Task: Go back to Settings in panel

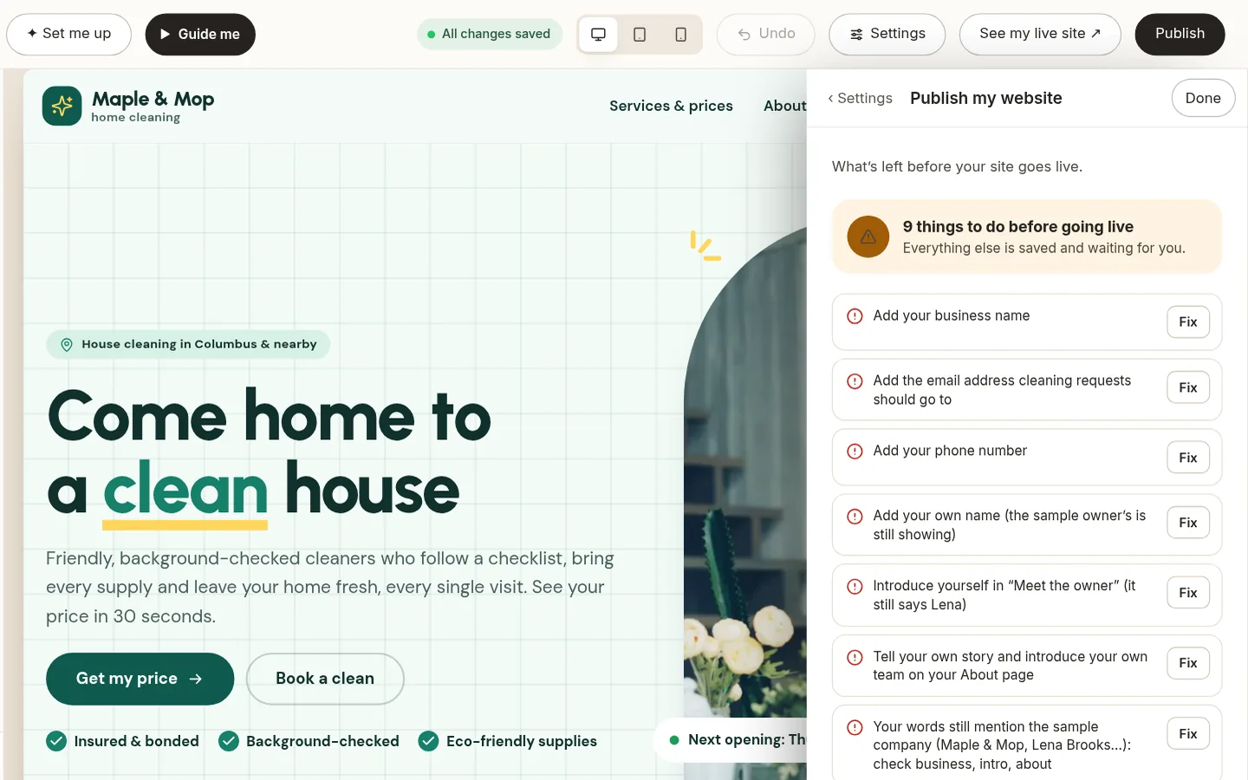Action: point(860,98)
